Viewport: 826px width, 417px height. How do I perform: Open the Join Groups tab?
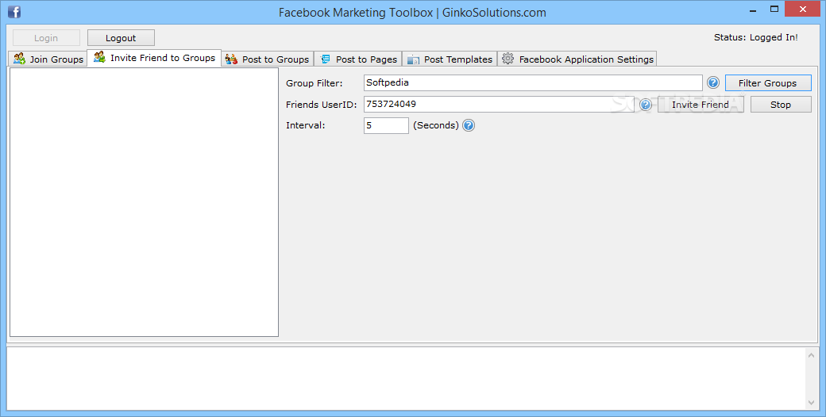[48, 59]
